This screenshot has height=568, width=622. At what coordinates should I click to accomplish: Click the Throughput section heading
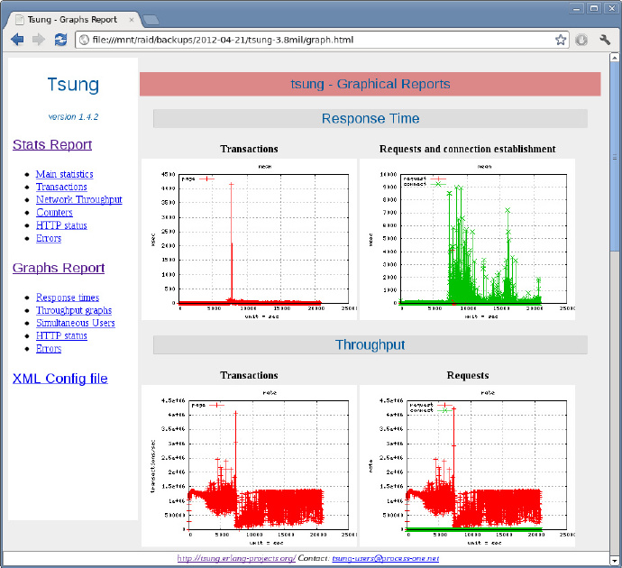[x=370, y=344]
